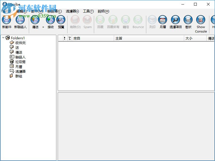Screen dimensions: 215x161
Task: Sort by the priority ! column header
Action: click(x=65, y=38)
